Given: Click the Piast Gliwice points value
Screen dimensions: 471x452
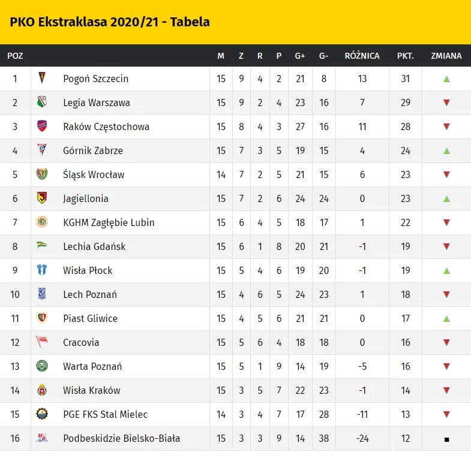Looking at the screenshot, I should 405,318.
